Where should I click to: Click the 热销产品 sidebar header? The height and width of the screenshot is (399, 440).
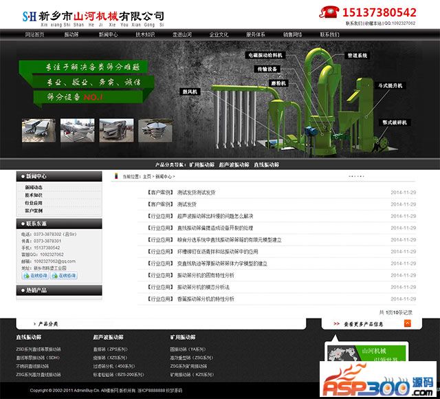pos(59,290)
